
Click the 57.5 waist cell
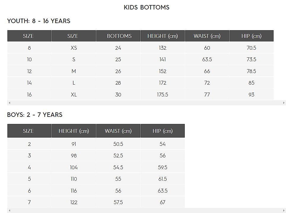pos(118,202)
